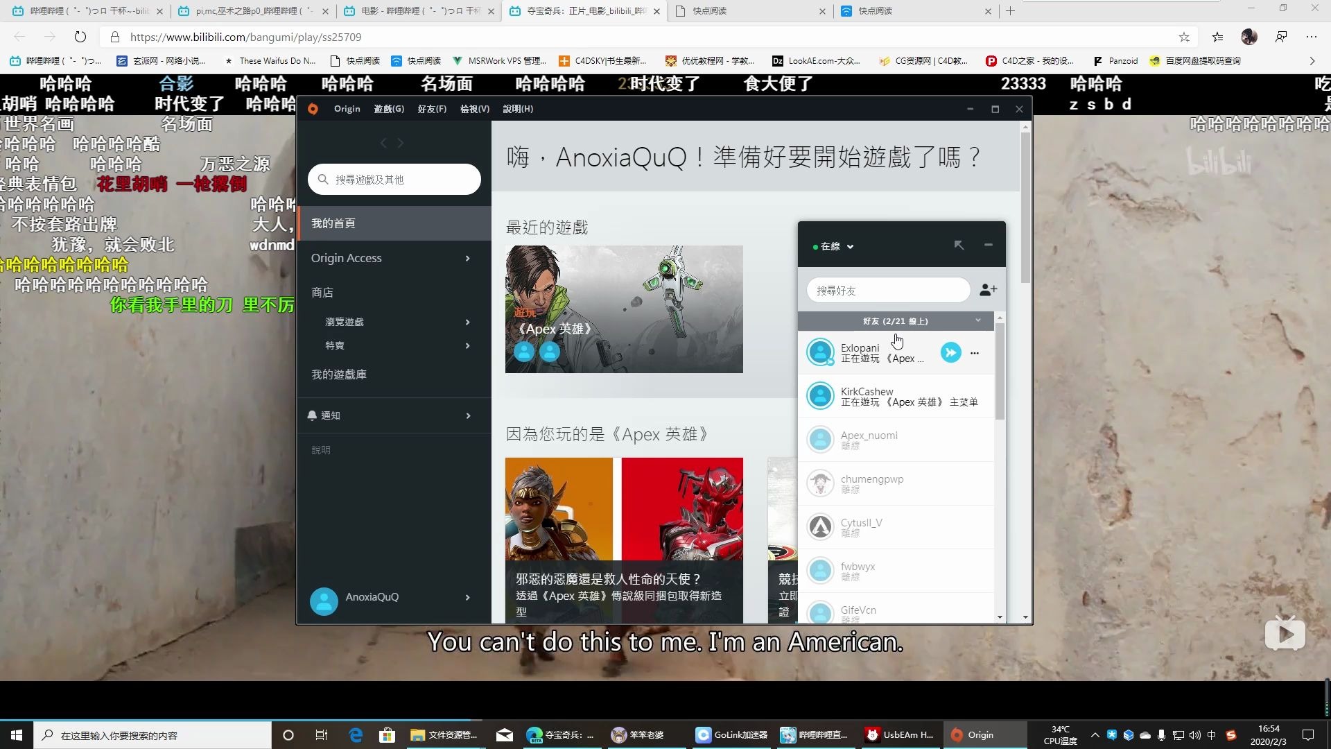
Task: Open the Origin menu
Action: pos(347,109)
